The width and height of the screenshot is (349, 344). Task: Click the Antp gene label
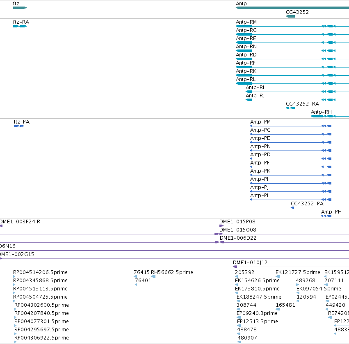tap(241, 4)
